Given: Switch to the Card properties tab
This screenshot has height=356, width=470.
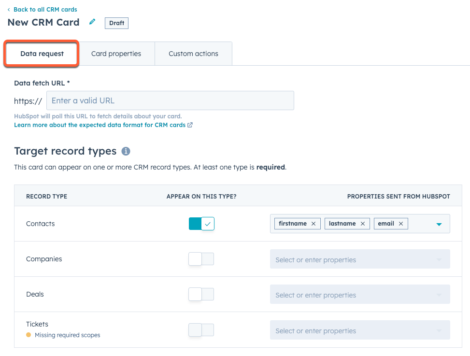Looking at the screenshot, I should click(x=116, y=54).
